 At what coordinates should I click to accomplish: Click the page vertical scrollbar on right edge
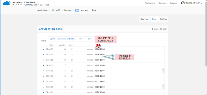[x=206, y=33]
